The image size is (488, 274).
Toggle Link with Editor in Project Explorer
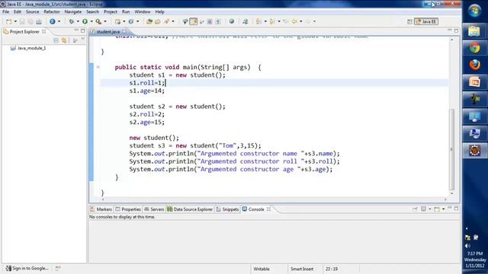64,40
